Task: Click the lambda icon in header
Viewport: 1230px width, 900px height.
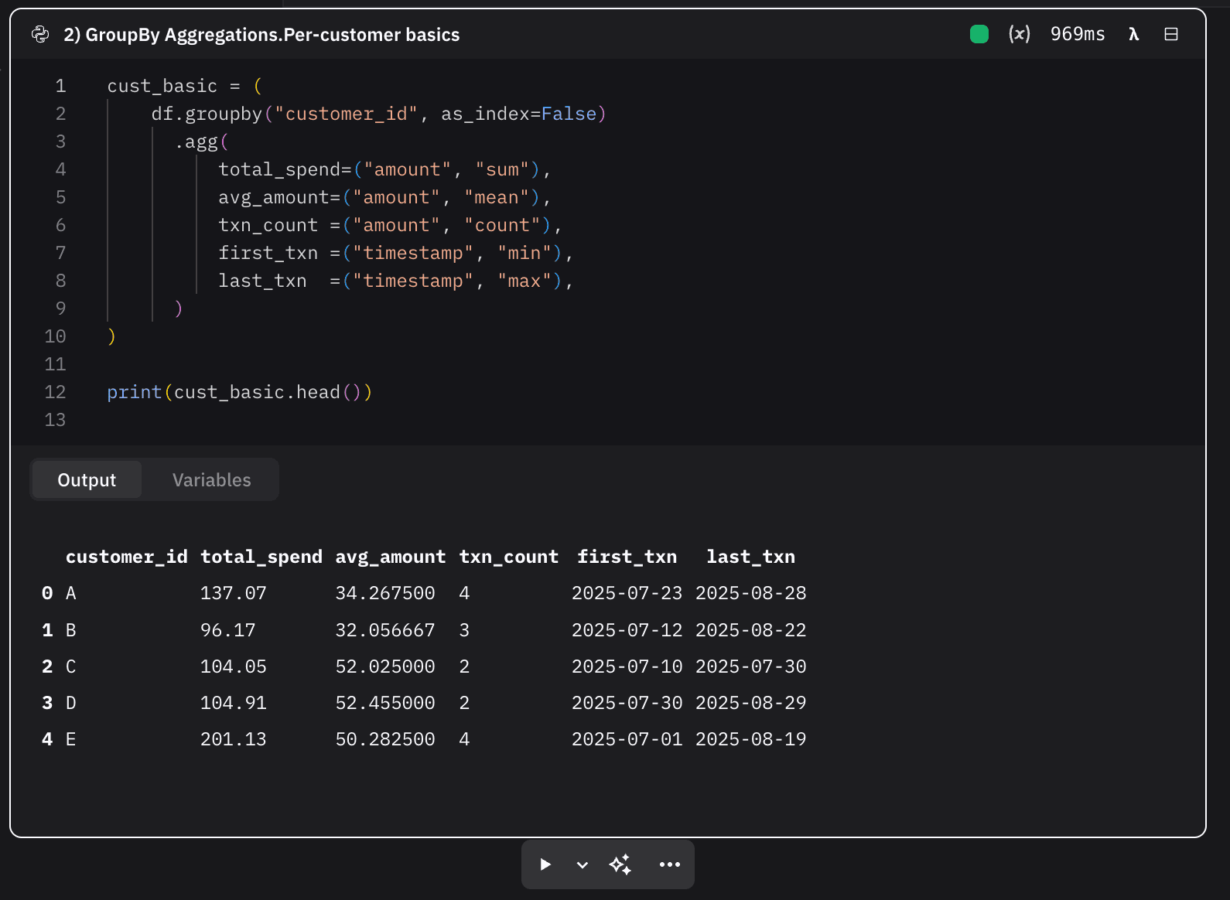Action: click(x=1133, y=34)
